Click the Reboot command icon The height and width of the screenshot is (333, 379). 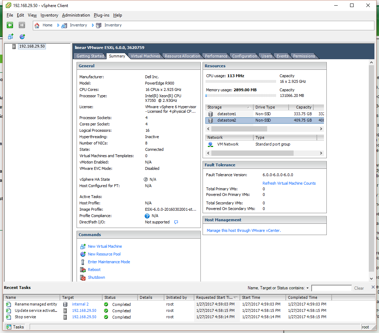point(83,270)
